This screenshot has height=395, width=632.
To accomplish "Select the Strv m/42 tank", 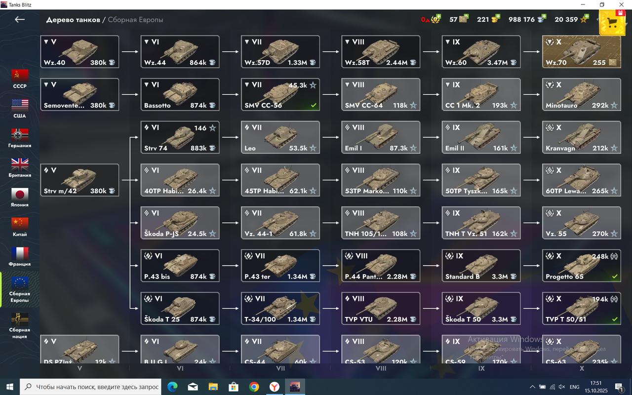I will [x=79, y=180].
